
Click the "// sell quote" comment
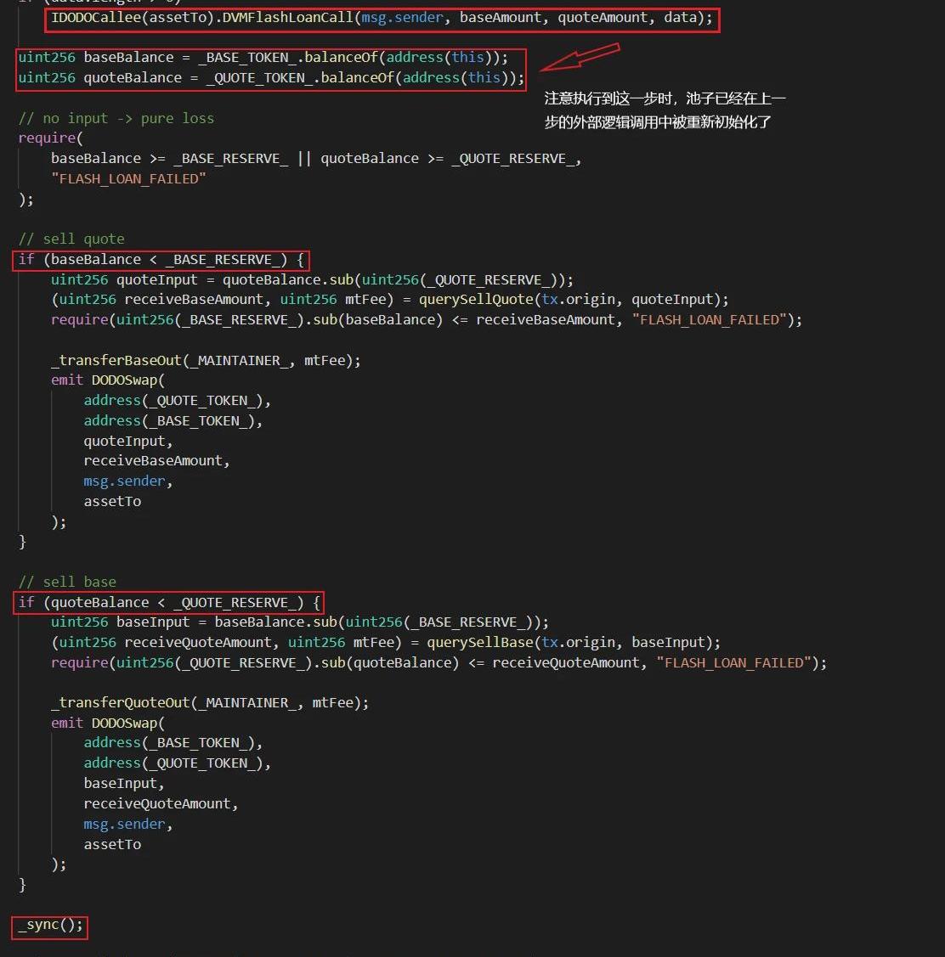71,239
